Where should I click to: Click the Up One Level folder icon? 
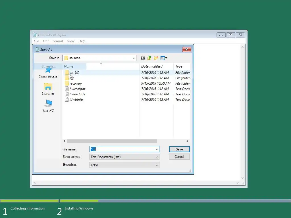(x=149, y=58)
